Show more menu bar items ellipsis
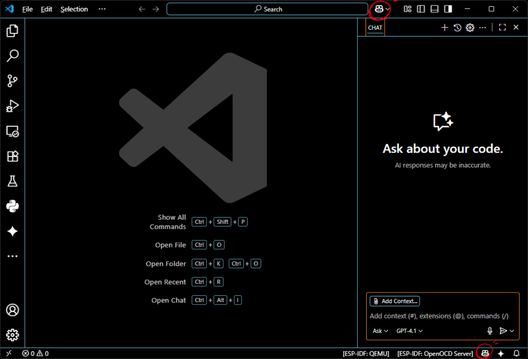The height and width of the screenshot is (359, 528). click(102, 9)
